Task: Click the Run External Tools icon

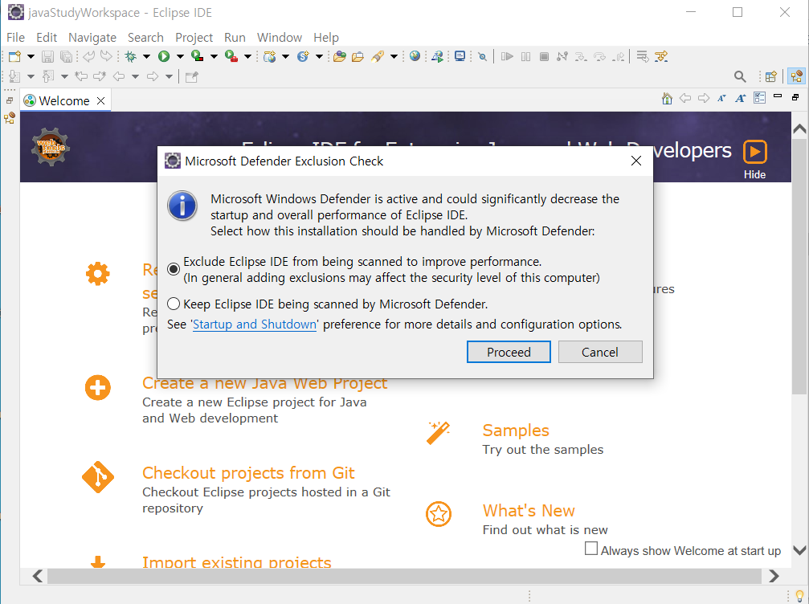Action: (x=231, y=56)
